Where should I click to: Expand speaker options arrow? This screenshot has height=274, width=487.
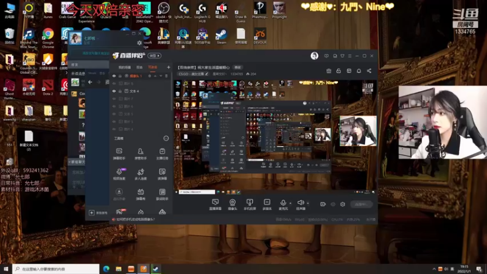(x=308, y=203)
